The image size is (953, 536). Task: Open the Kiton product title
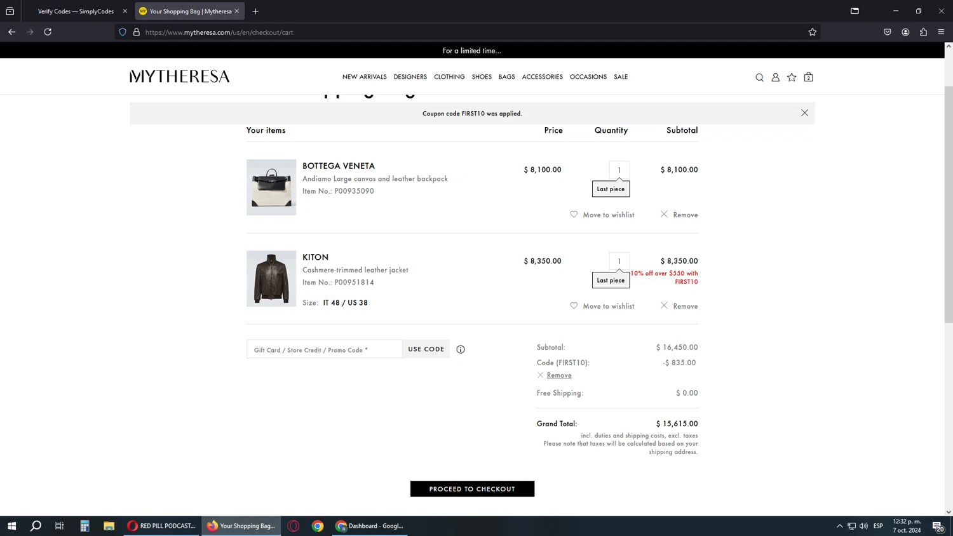tap(316, 257)
